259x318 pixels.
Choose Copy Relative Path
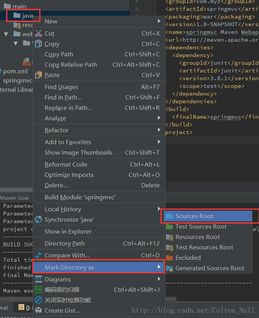[99, 64]
